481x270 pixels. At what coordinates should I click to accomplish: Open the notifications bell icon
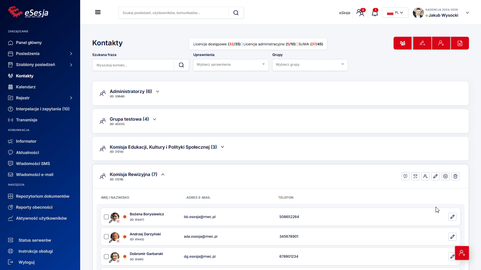375,13
